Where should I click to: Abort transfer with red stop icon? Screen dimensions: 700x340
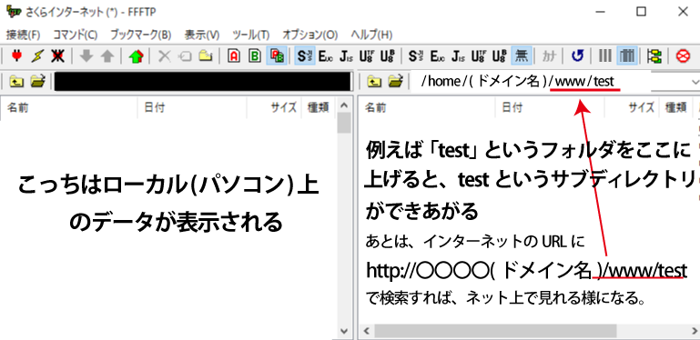[x=683, y=56]
